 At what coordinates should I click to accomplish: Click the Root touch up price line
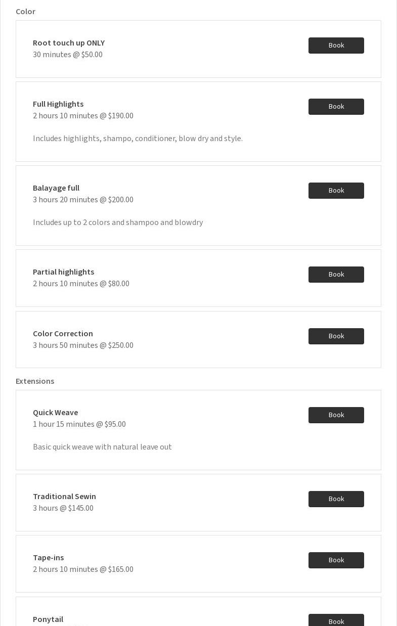point(68,55)
